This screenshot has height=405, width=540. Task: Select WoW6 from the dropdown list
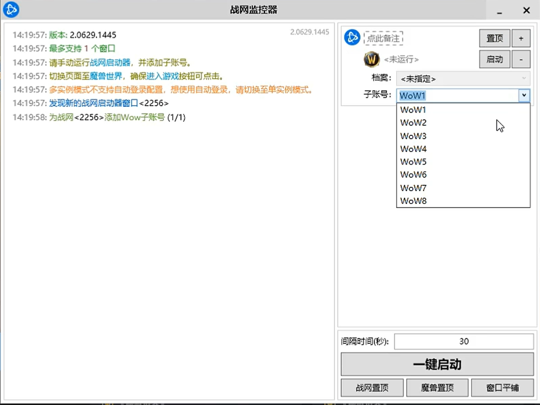(463, 175)
